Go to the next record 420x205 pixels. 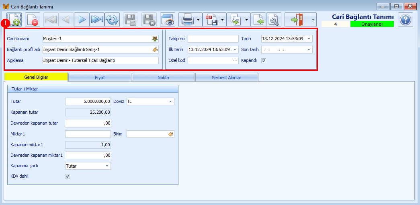[82, 20]
